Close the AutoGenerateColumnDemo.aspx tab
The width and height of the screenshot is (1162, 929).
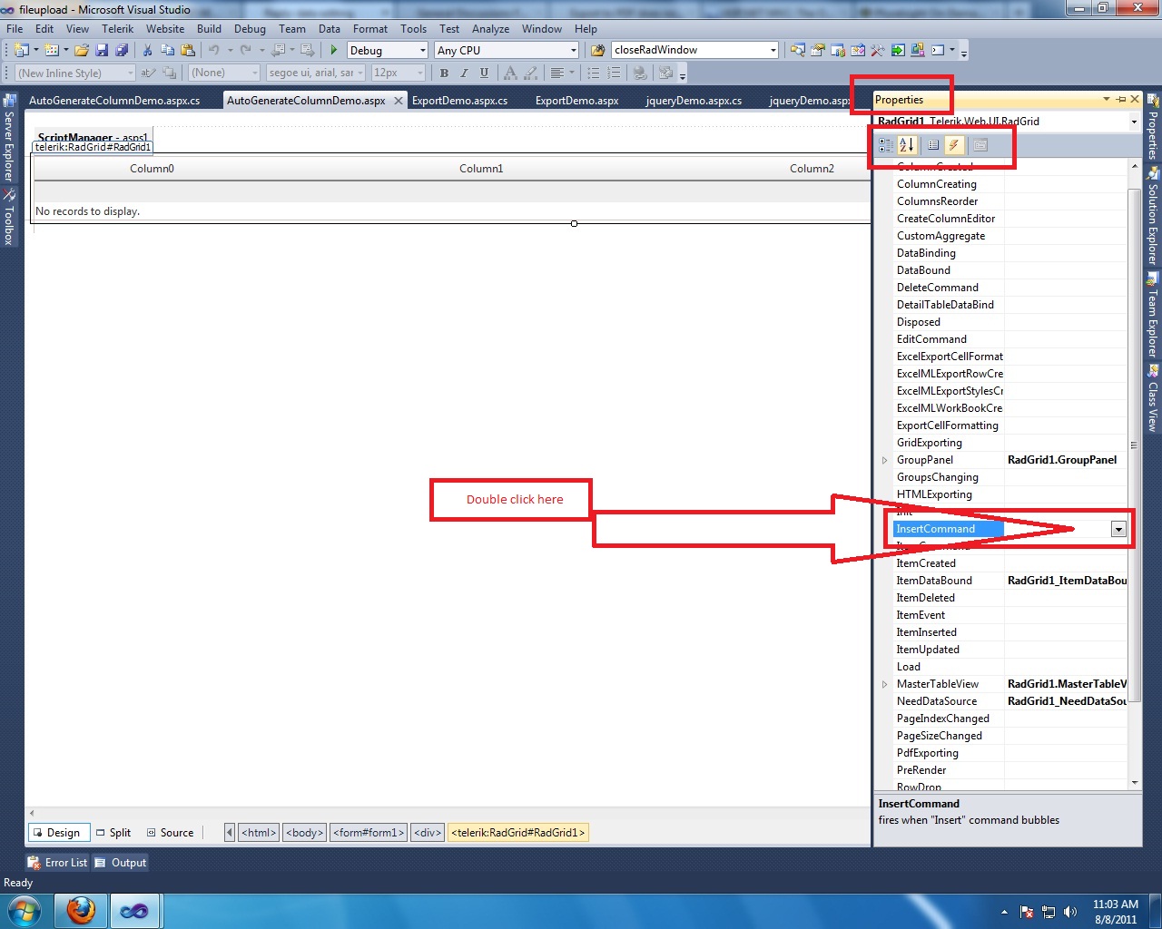pos(398,101)
